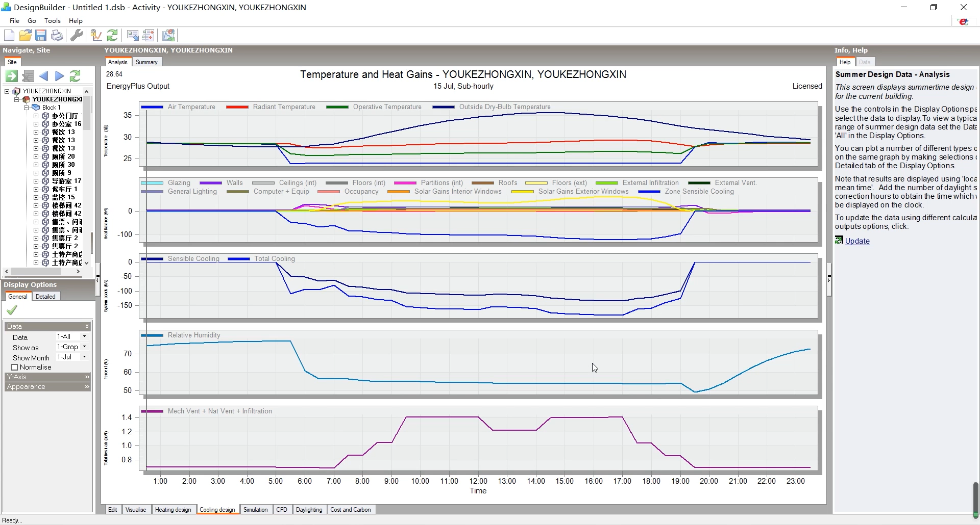Image resolution: width=980 pixels, height=525 pixels.
Task: Open the Show Month dropdown
Action: 84,357
